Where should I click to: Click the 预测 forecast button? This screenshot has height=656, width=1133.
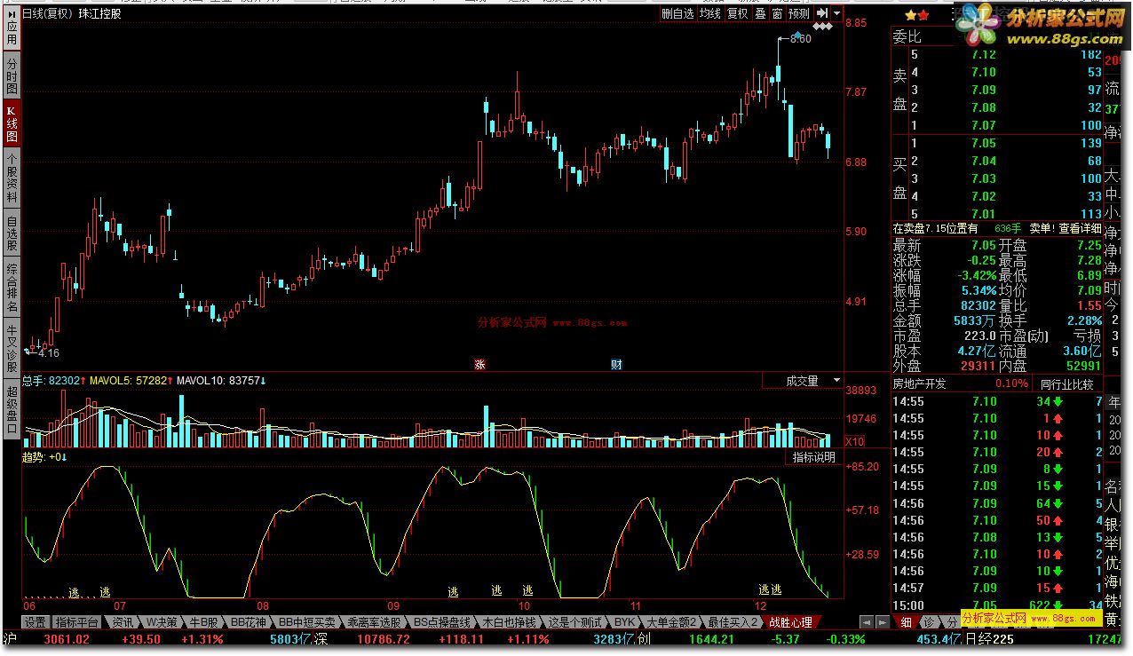click(799, 13)
